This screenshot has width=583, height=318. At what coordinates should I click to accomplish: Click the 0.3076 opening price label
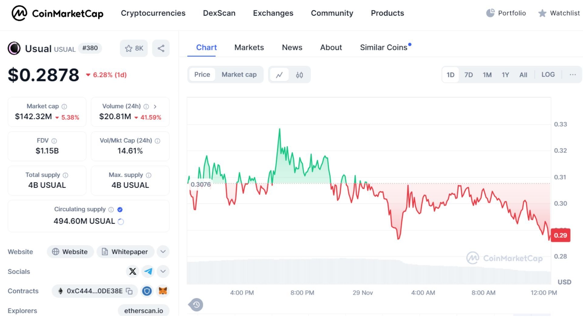tap(200, 185)
